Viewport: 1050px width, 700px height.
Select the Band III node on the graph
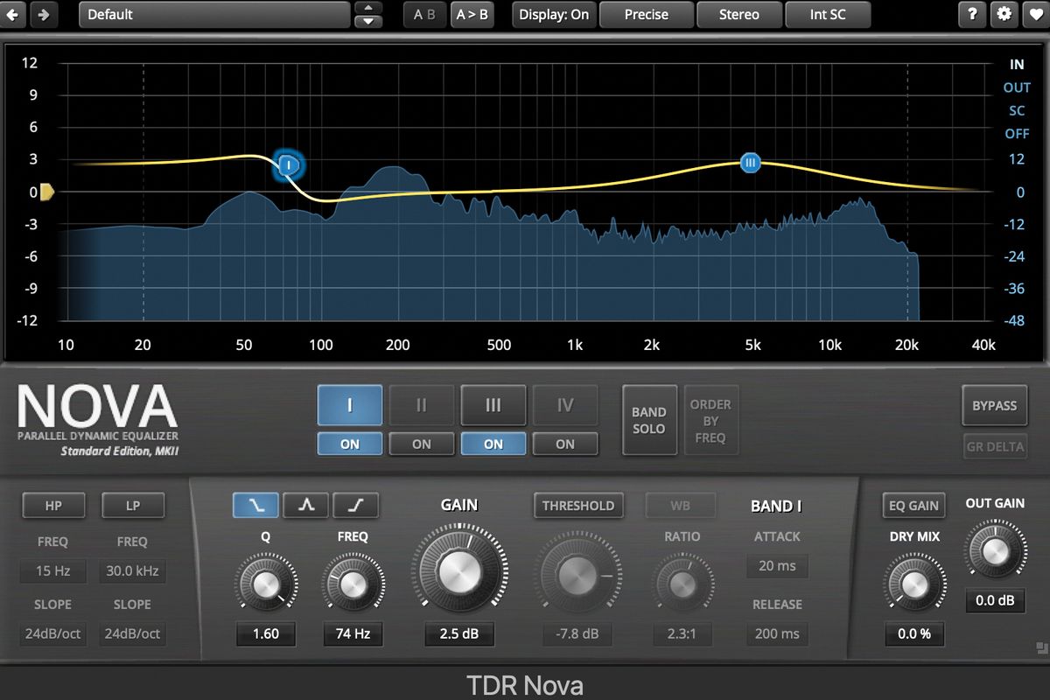[750, 163]
